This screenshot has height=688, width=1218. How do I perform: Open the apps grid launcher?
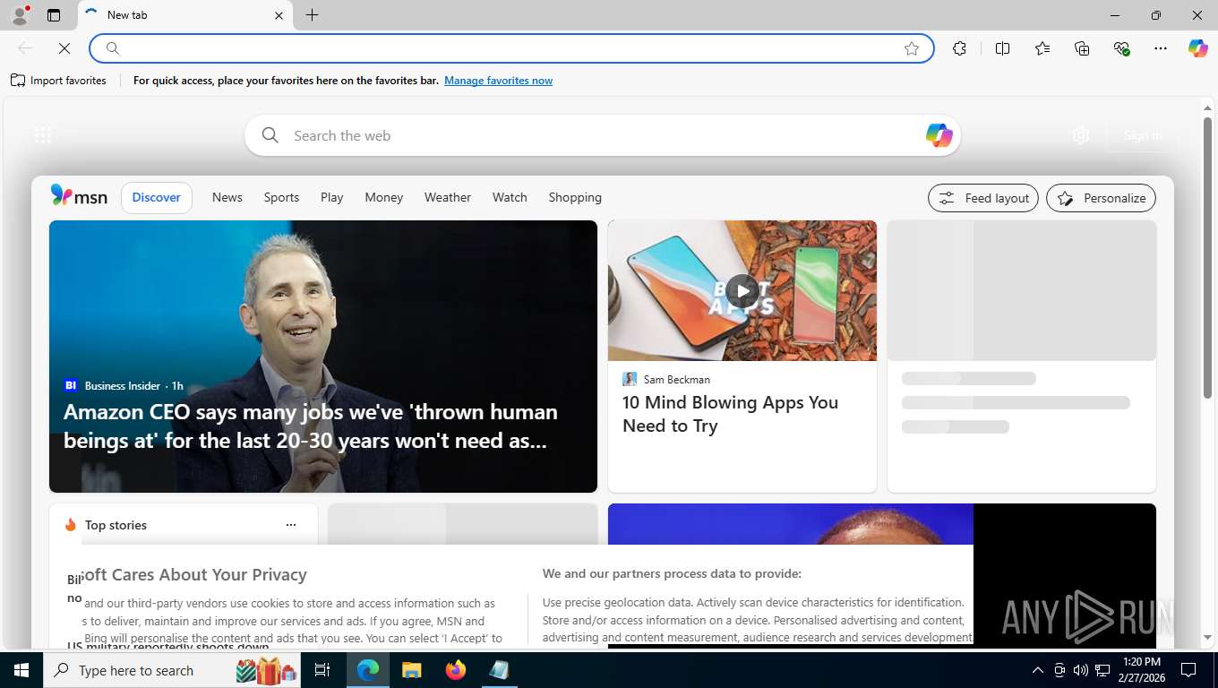click(43, 135)
